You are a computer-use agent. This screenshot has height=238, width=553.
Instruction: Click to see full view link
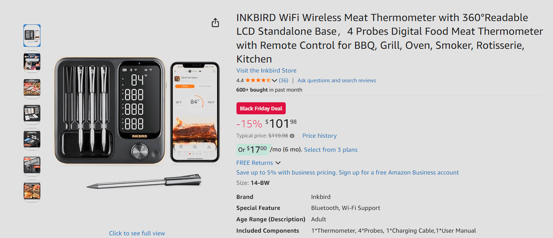pos(137,233)
